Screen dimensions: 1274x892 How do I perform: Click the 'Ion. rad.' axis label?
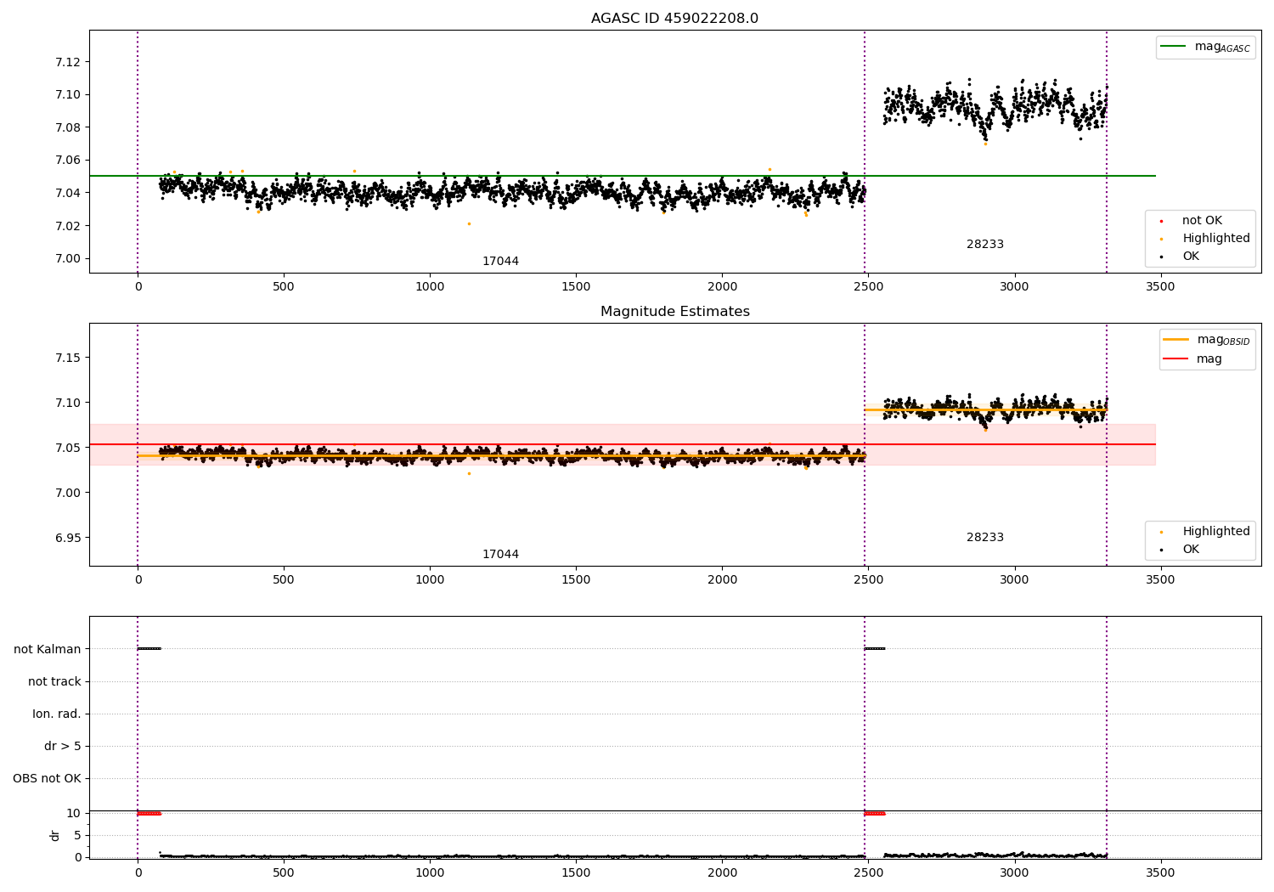pos(57,714)
